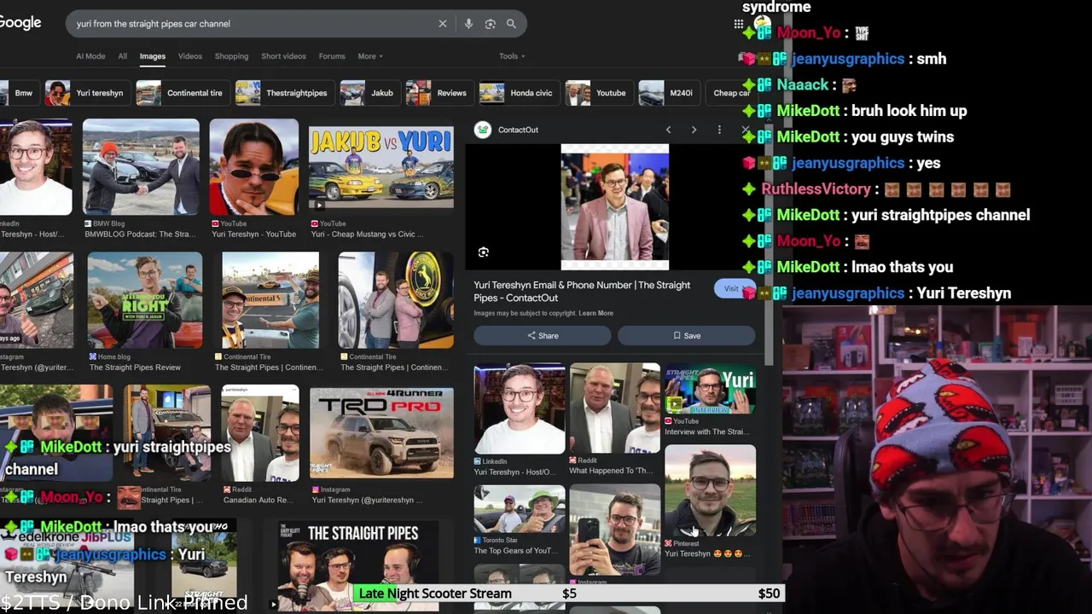Open the Short videos tab
This screenshot has height=614, width=1092.
tap(283, 56)
